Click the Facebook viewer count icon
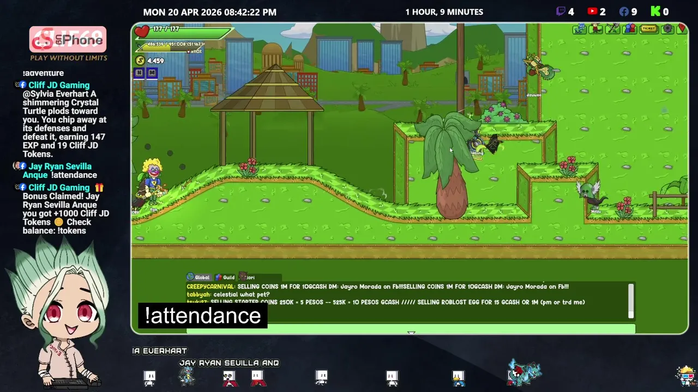 (624, 11)
